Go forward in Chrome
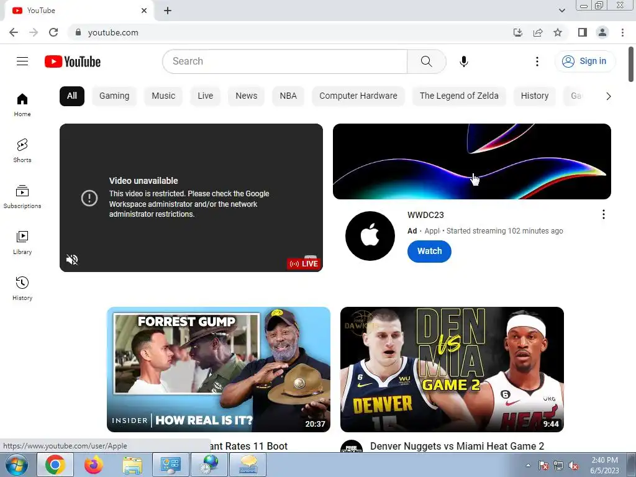 tap(34, 32)
